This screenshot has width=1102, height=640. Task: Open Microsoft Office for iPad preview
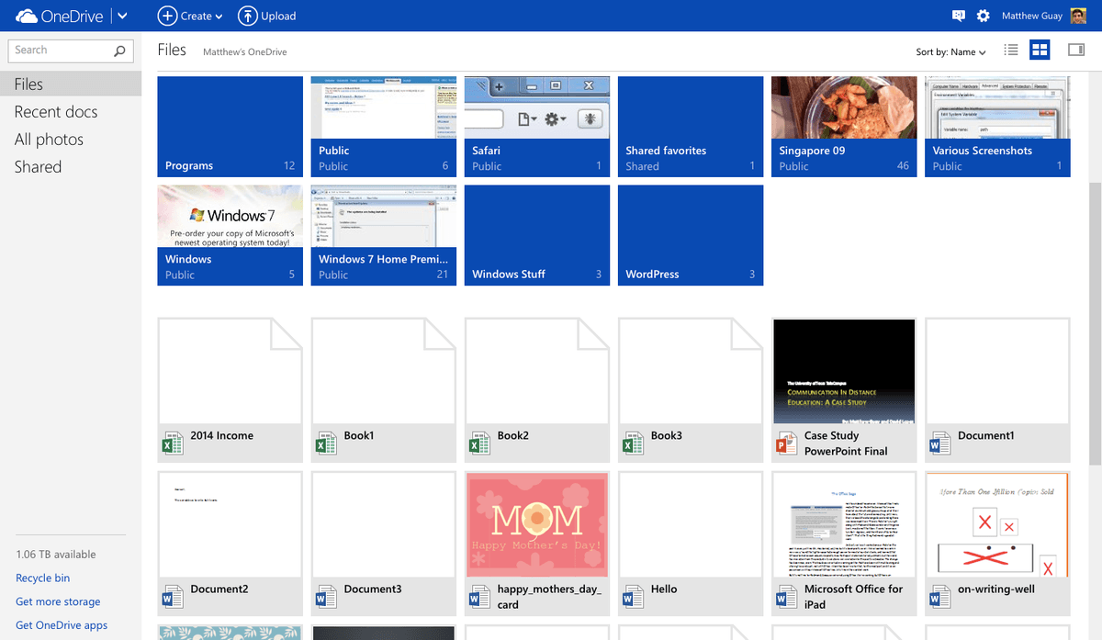point(844,525)
